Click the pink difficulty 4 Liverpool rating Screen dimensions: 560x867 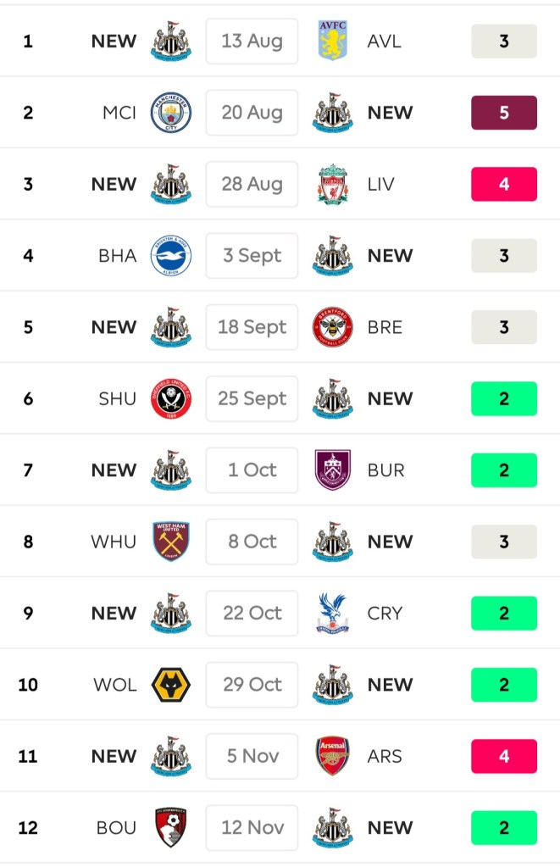(504, 184)
